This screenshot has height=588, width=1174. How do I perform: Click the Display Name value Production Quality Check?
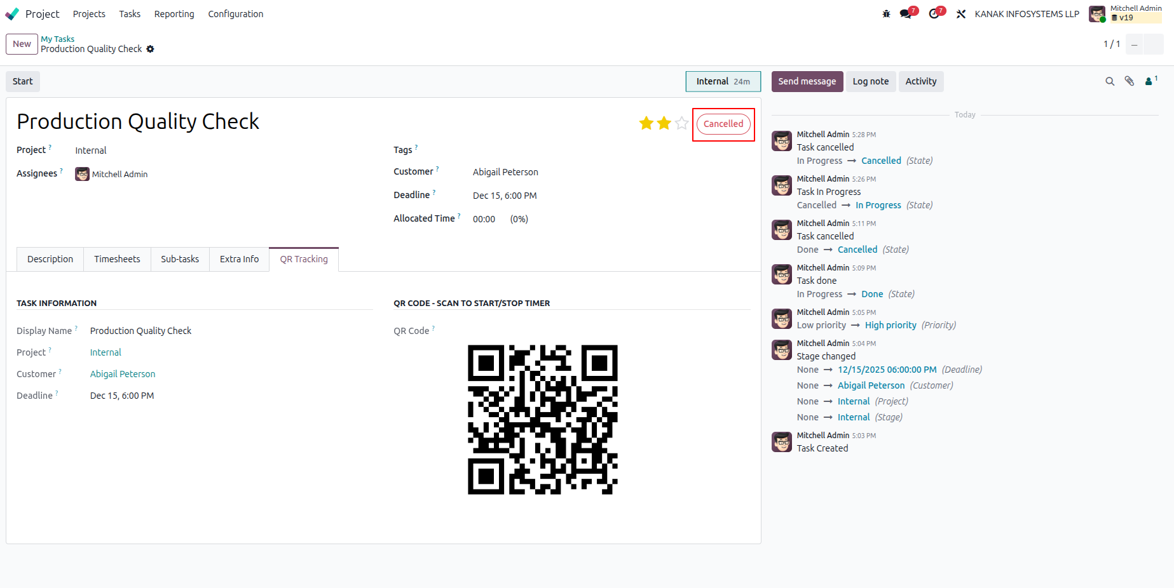tap(140, 331)
